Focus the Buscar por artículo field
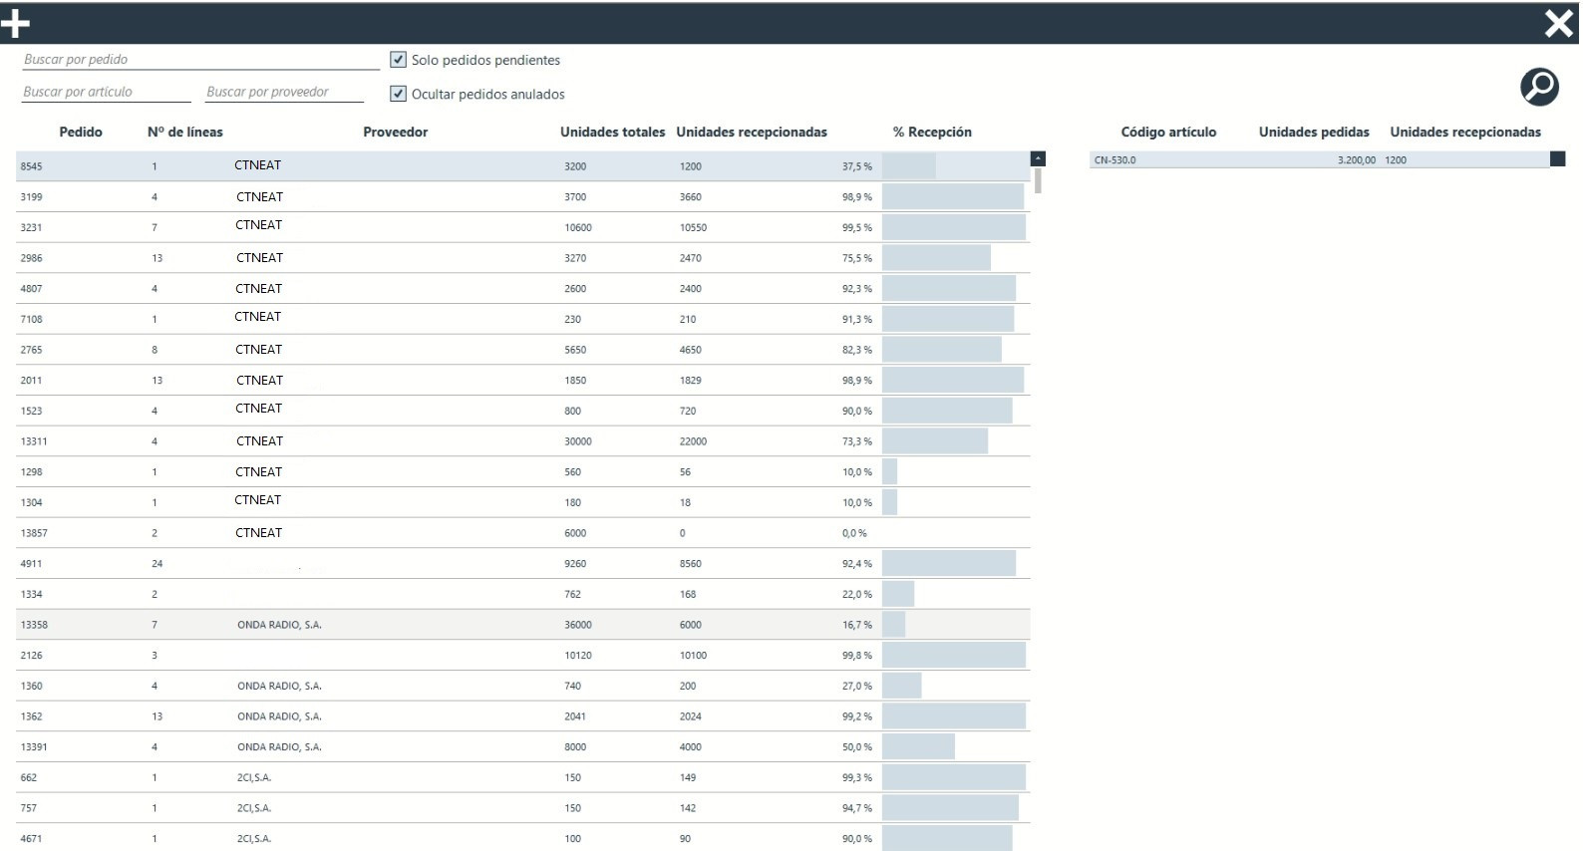The image size is (1583, 851). [106, 92]
